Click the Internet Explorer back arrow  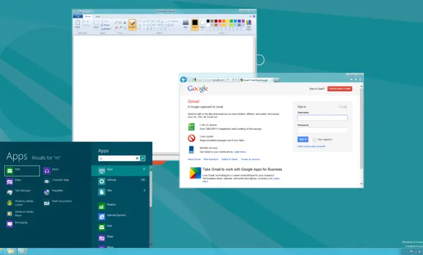coord(183,80)
